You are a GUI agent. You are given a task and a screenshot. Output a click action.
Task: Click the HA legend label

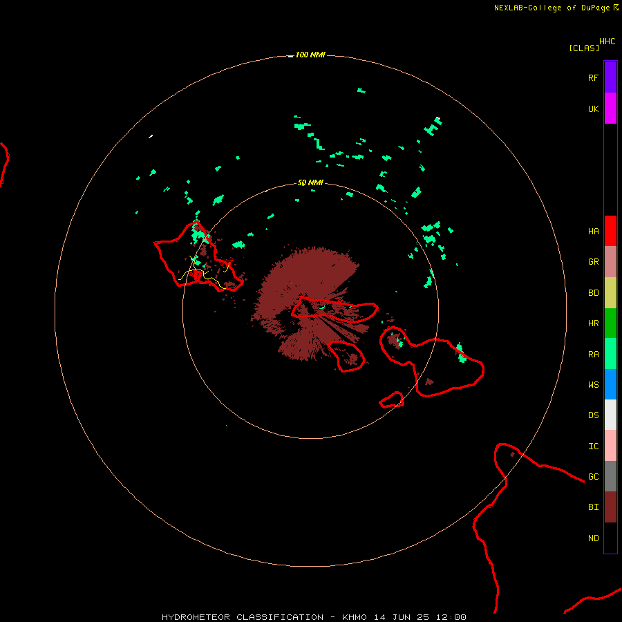coord(593,231)
